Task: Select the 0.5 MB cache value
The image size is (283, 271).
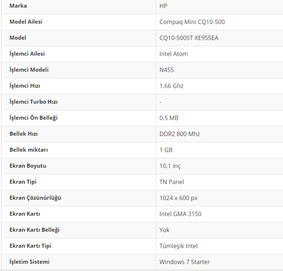Action: point(169,118)
